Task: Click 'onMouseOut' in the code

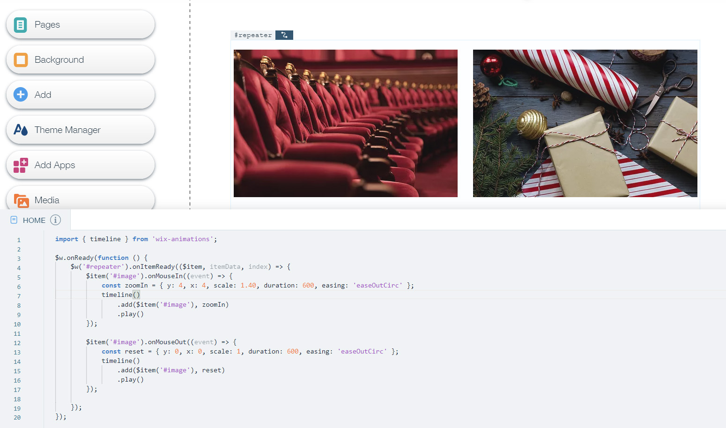Action: (167, 342)
